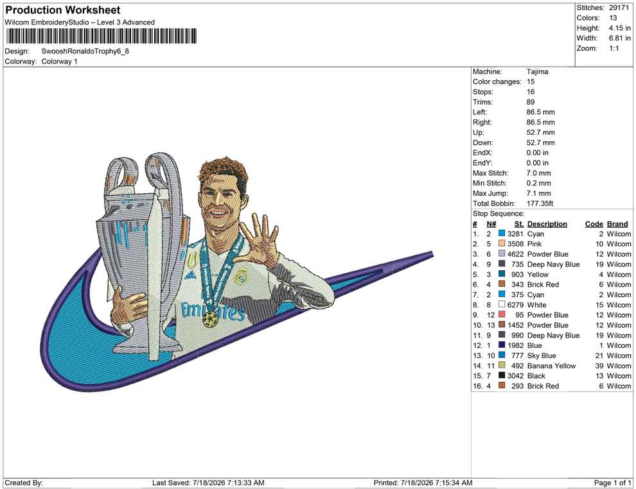Select the Max Stitch value '7.0 mm'
This screenshot has width=636, height=489.
[538, 173]
